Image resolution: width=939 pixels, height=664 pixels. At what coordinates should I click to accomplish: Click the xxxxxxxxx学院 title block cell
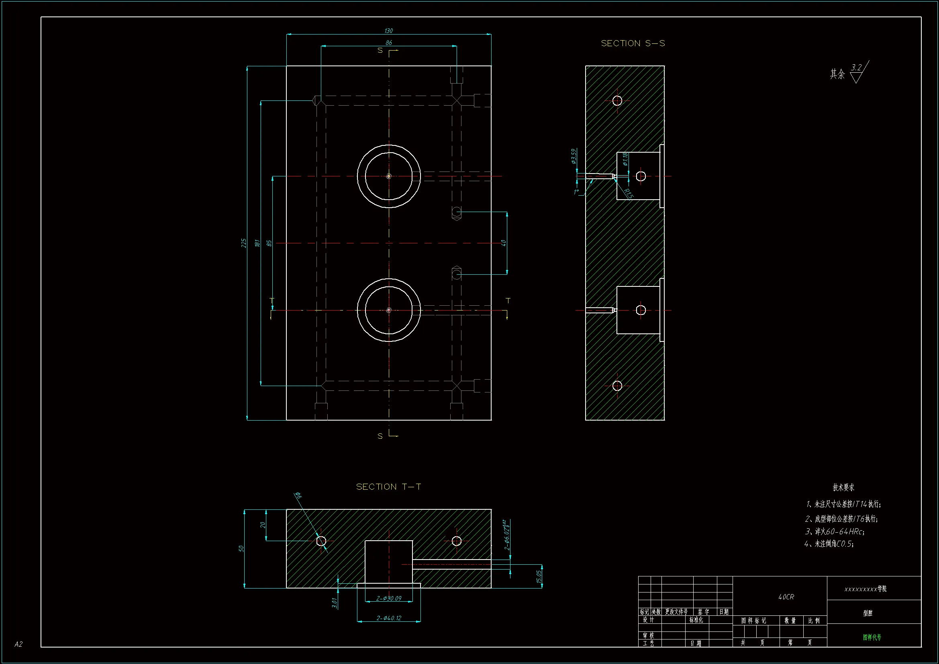pyautogui.click(x=865, y=589)
